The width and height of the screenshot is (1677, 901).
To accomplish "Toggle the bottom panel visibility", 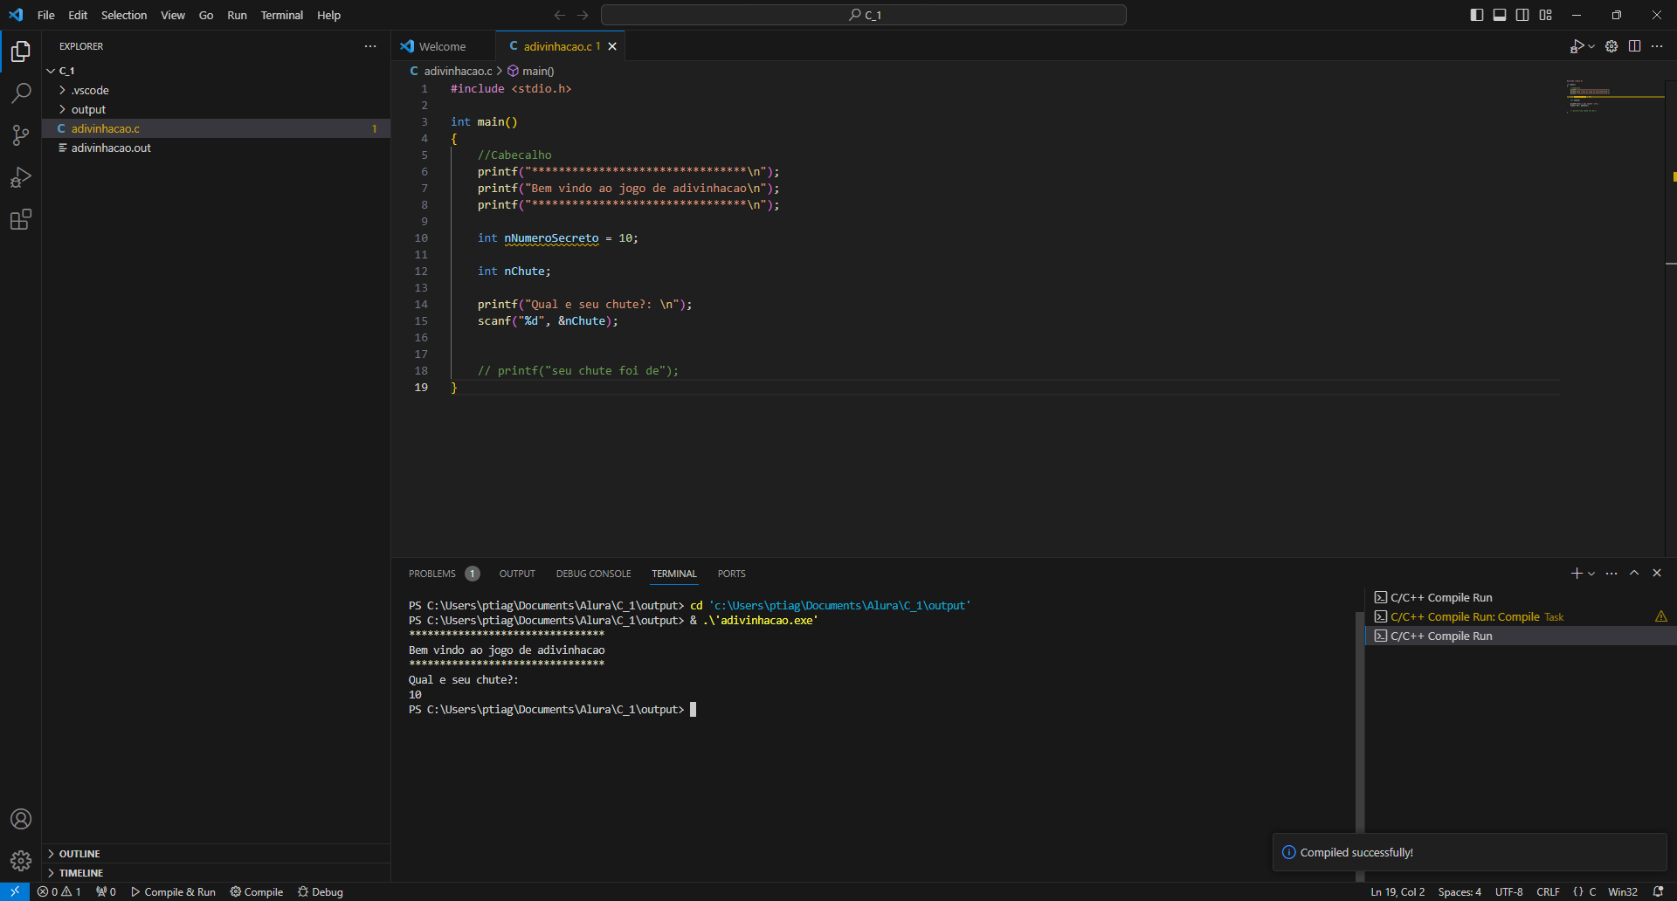I will point(1500,15).
